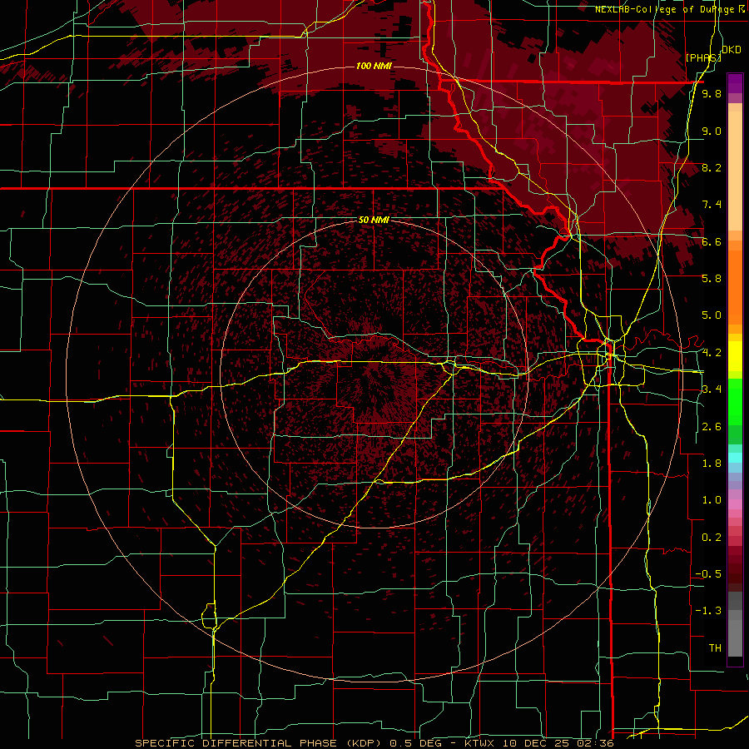Image resolution: width=749 pixels, height=749 pixels.
Task: Pick the pink band of the color bar
Action: pos(735,504)
